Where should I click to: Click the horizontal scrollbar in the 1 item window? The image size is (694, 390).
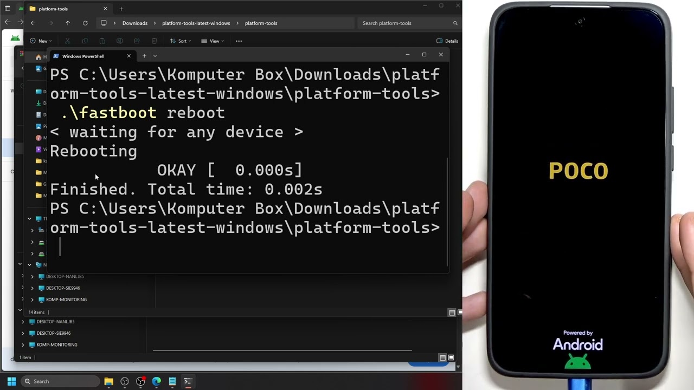pyautogui.click(x=282, y=350)
